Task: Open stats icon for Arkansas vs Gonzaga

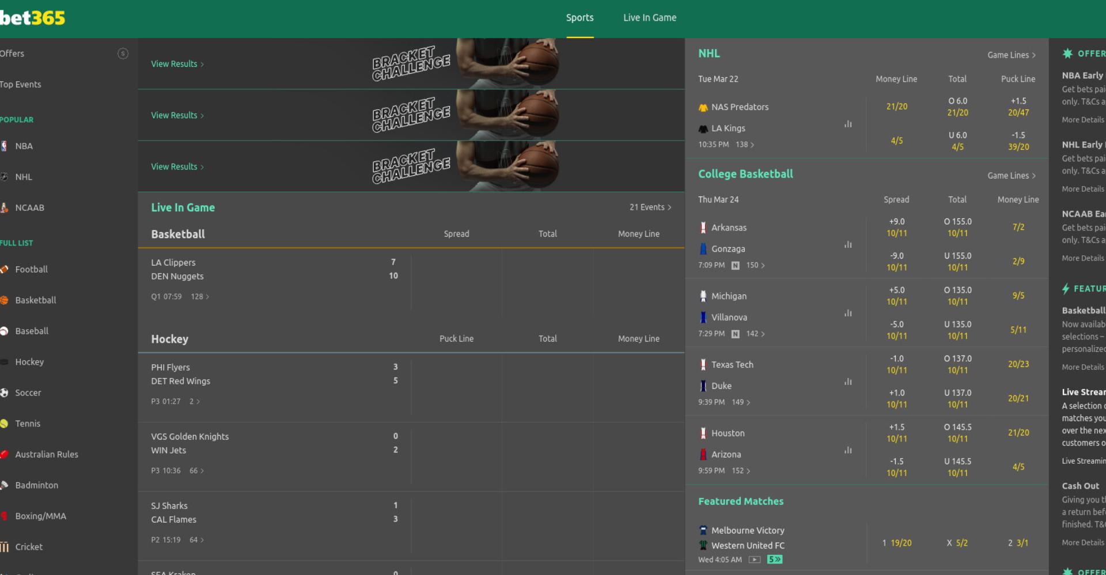Action: coord(848,244)
